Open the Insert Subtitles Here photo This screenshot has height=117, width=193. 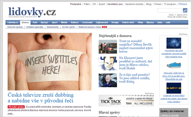click(50, 62)
